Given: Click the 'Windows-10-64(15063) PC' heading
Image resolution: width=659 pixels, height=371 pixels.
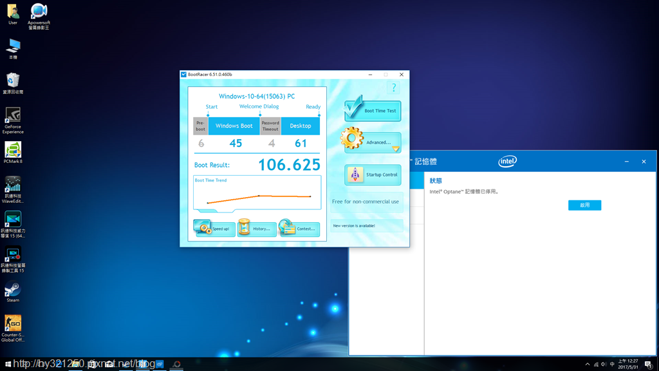Looking at the screenshot, I should click(x=257, y=97).
